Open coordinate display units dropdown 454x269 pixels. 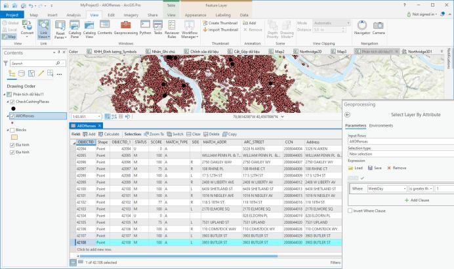tap(282, 117)
